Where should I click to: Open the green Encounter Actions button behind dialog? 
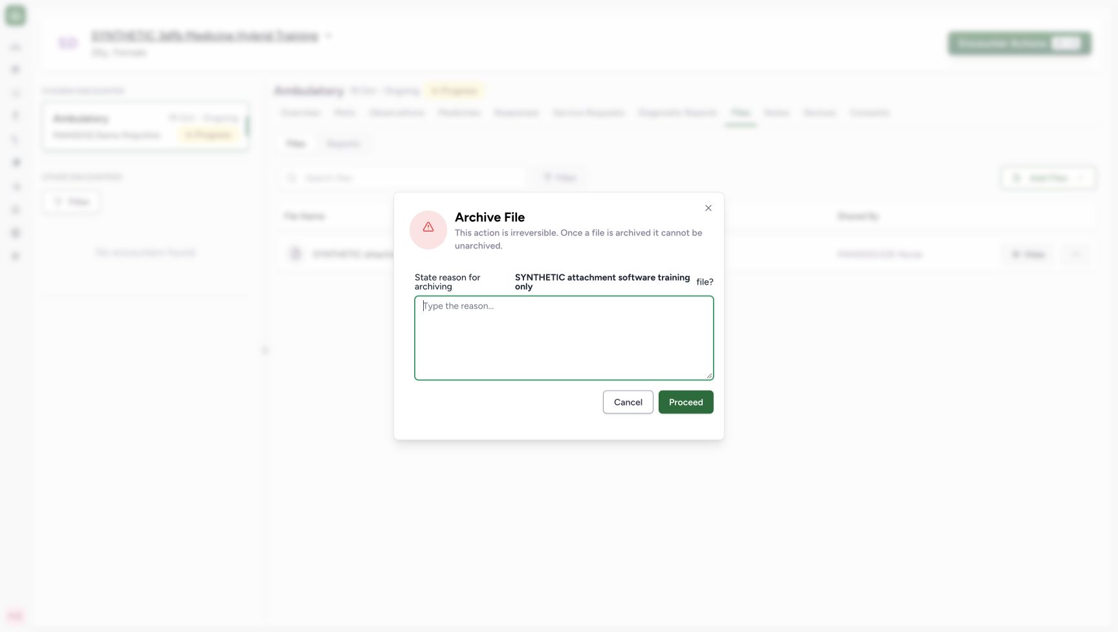pyautogui.click(x=1020, y=43)
